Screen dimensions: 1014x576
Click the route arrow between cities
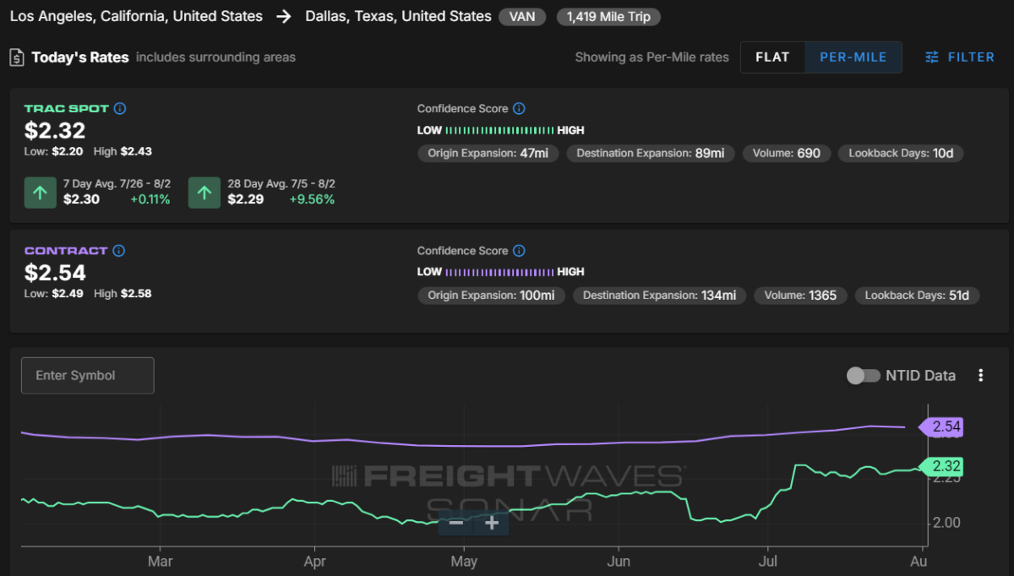284,16
